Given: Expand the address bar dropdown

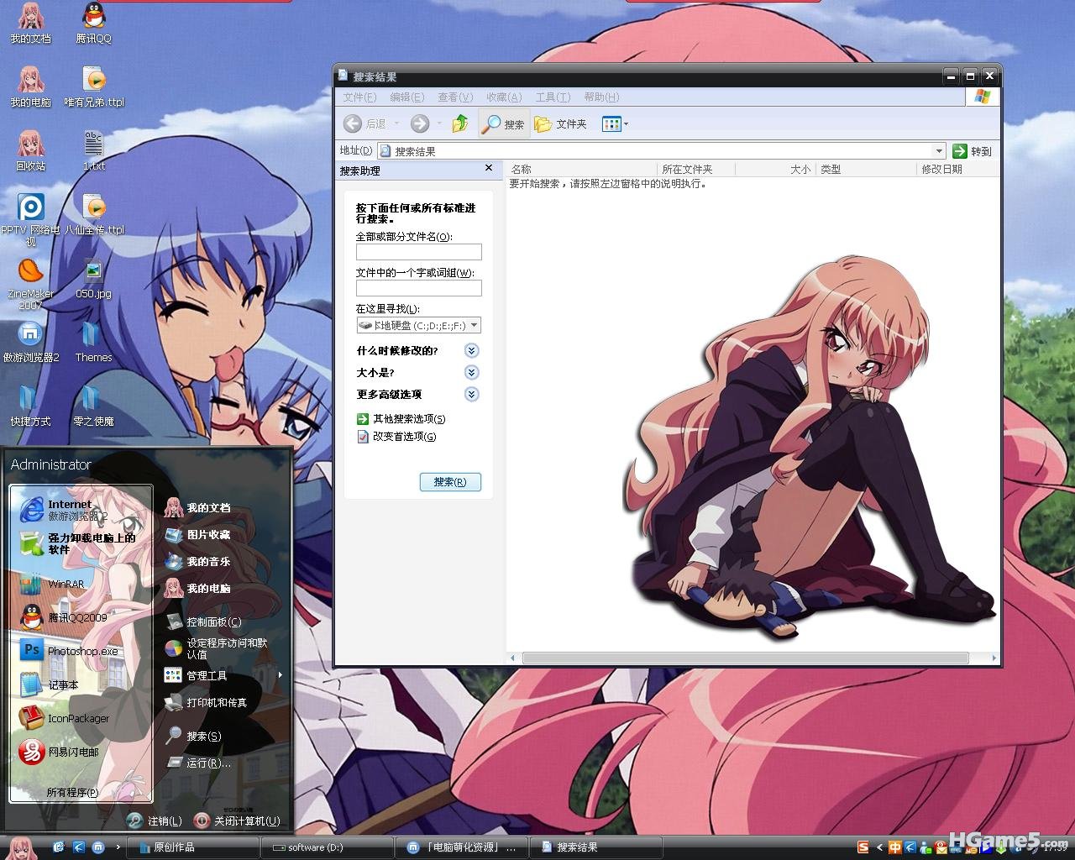Looking at the screenshot, I should click(x=939, y=151).
